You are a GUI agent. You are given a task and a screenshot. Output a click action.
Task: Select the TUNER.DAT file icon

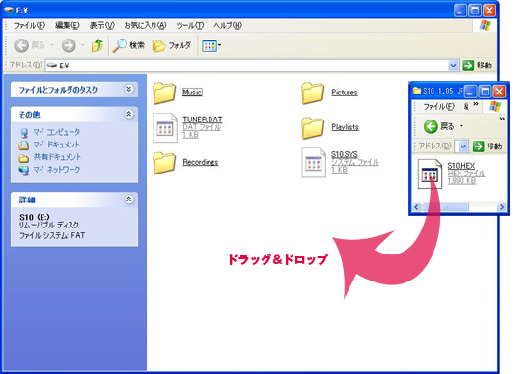[x=165, y=128]
